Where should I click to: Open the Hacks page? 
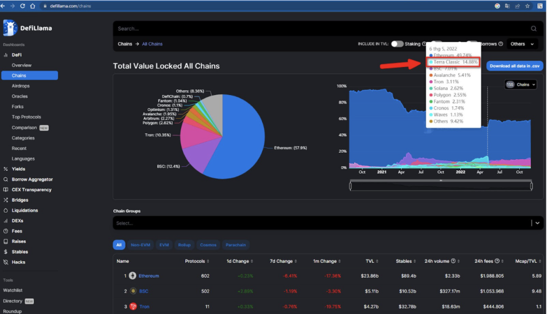coord(18,262)
